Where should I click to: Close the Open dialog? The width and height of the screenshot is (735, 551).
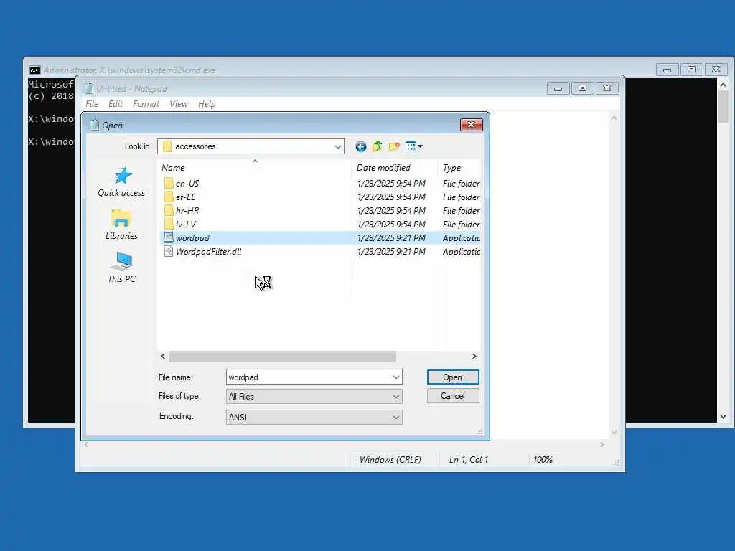(472, 125)
